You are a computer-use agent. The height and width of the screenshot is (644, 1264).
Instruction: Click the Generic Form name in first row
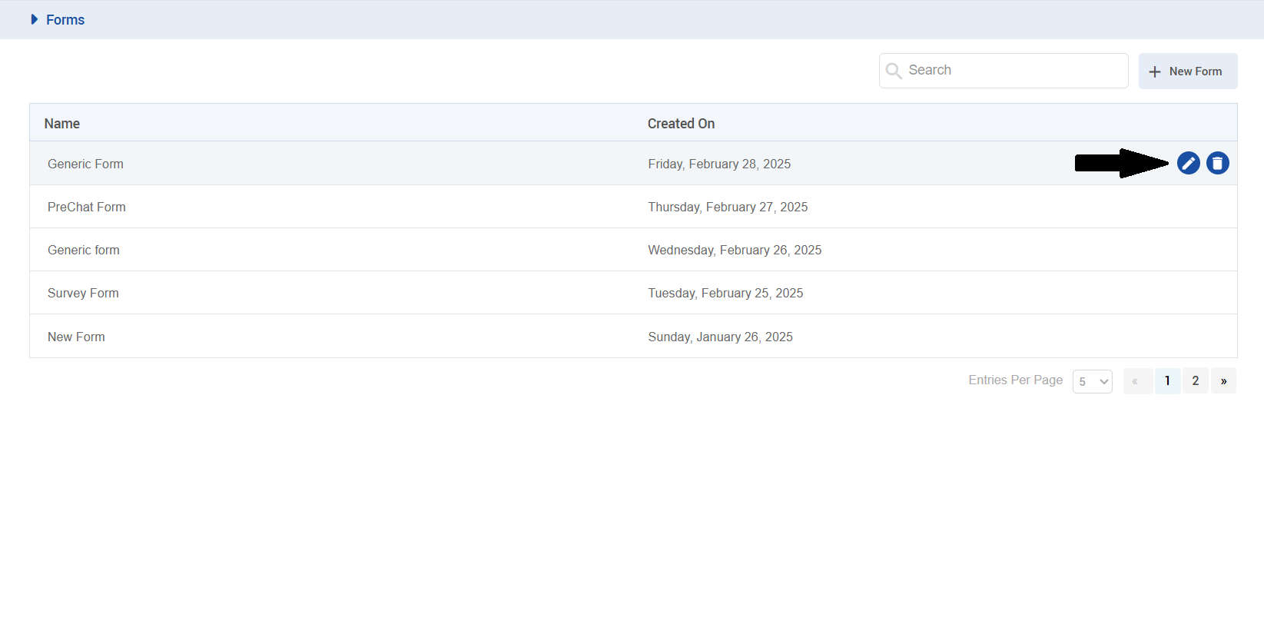click(85, 164)
